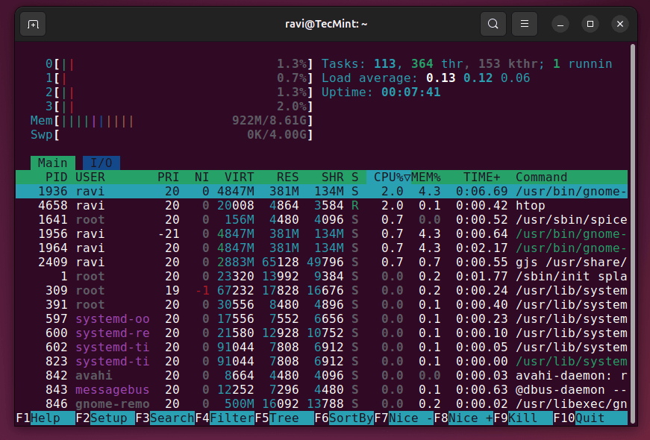This screenshot has width=650, height=440.
Task: Click the Tasks count 113
Action: 384,64
